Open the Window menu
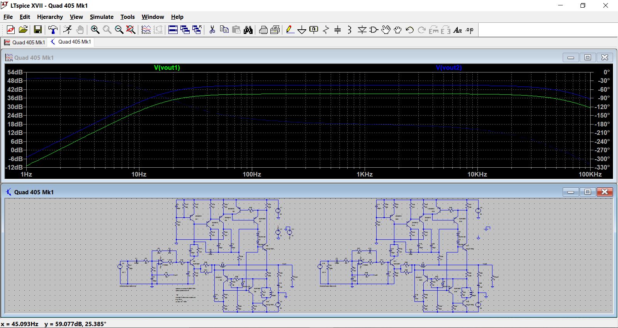The width and height of the screenshot is (618, 328). pos(153,17)
